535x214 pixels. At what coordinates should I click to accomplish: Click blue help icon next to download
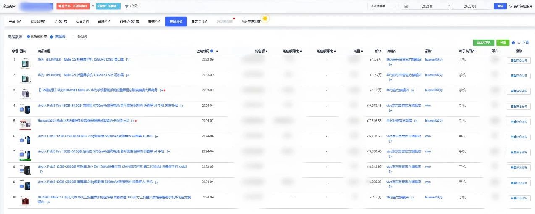[513, 42]
